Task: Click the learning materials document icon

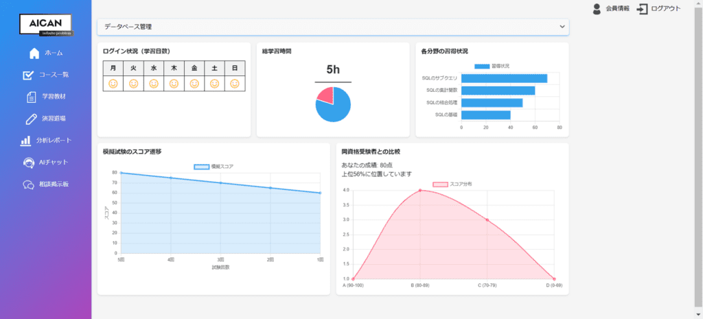Action: coord(31,97)
